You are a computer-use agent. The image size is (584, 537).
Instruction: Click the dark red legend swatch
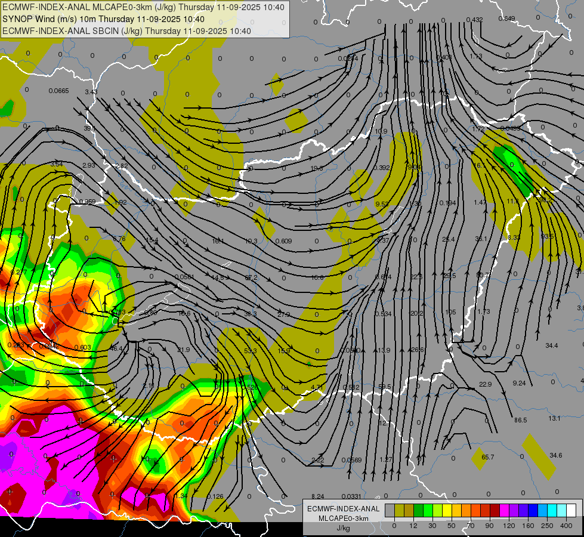pyautogui.click(x=495, y=510)
